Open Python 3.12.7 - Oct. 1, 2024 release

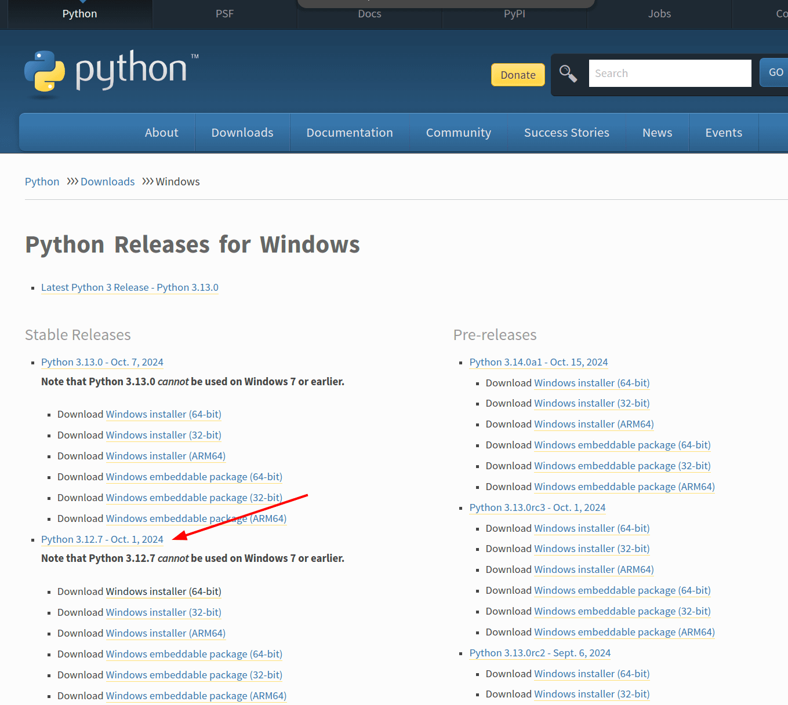(102, 539)
